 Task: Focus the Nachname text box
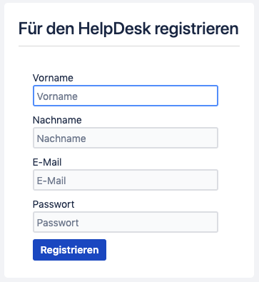click(x=126, y=138)
